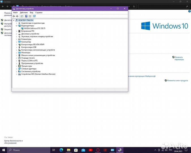
Task: Click the Microsoft license terms link in System window
Action: (x=142, y=76)
